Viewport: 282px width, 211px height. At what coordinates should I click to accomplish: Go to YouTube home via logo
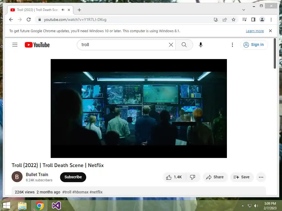click(37, 45)
